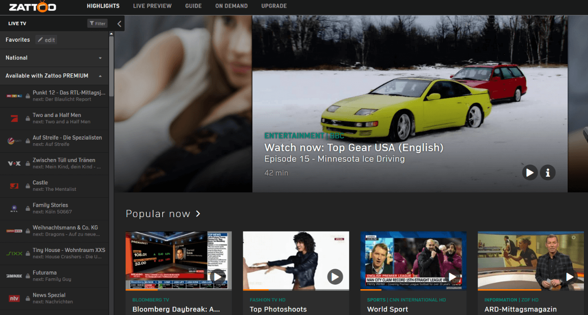
Task: Edit the Favorites list
Action: 46,40
